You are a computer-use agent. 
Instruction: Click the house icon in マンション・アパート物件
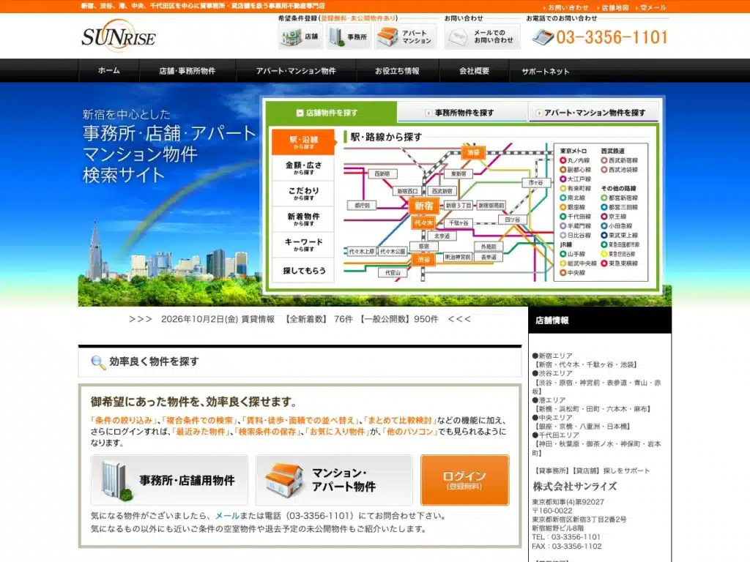283,480
